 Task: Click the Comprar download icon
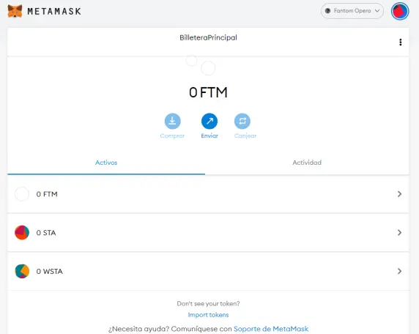[x=172, y=121]
